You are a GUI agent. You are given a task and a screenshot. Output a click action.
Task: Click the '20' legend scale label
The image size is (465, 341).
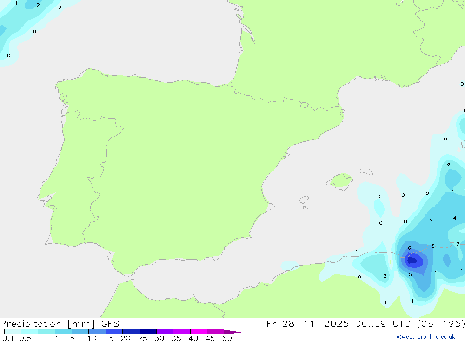[x=126, y=338]
